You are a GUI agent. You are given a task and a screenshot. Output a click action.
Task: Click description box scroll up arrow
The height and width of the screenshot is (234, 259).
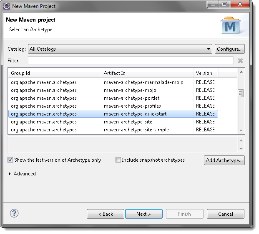pos(241,140)
